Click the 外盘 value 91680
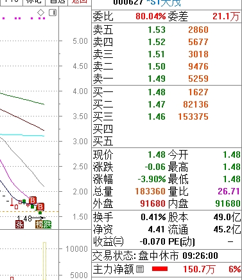The height and width of the screenshot is (280, 242). click(153, 203)
